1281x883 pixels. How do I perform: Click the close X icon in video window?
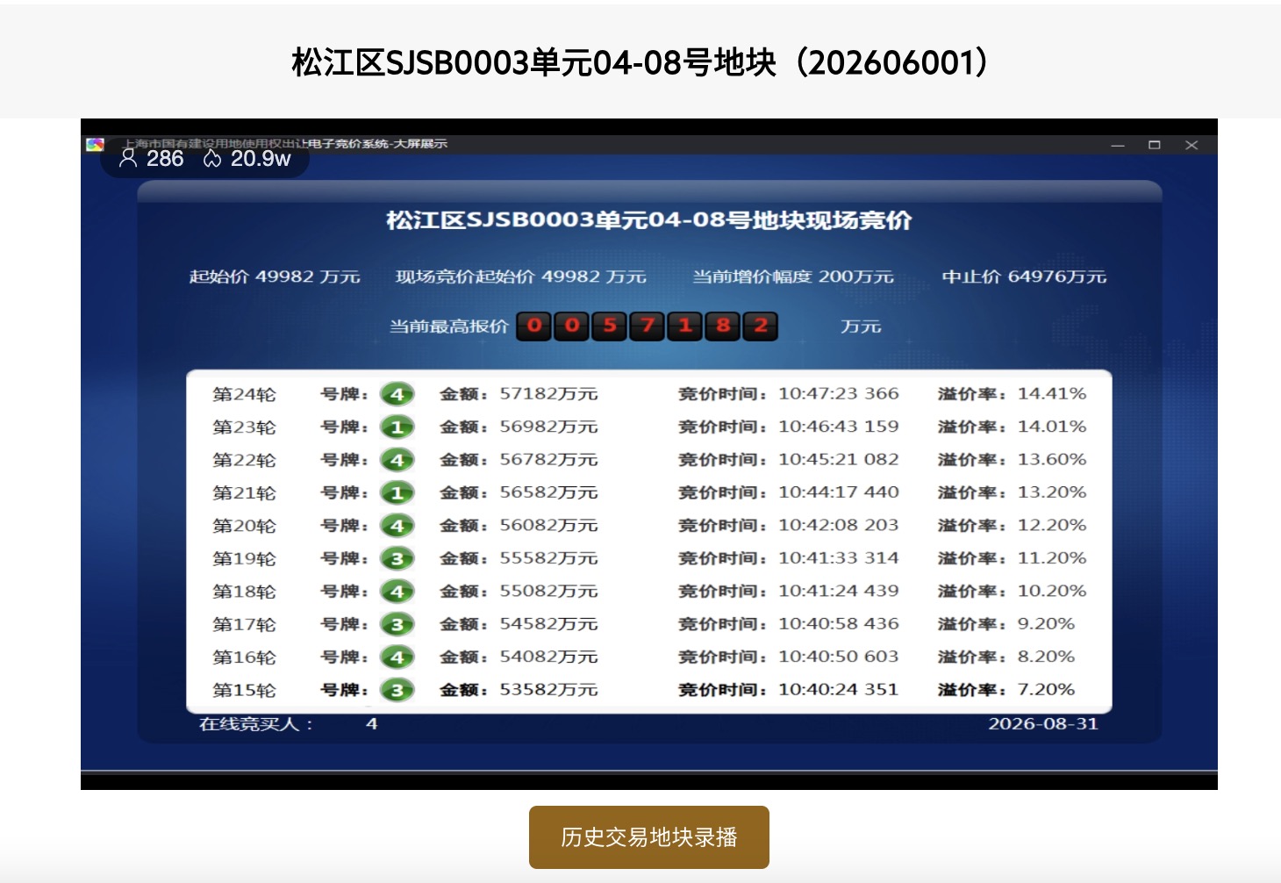click(x=1192, y=145)
